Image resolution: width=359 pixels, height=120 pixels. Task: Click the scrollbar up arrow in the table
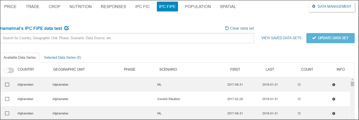coord(352,79)
